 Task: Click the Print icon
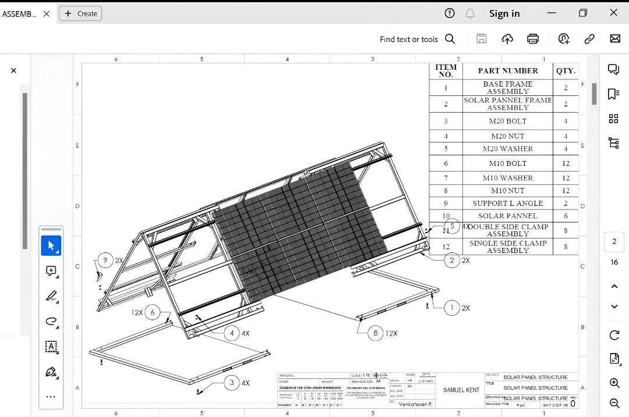(x=532, y=39)
